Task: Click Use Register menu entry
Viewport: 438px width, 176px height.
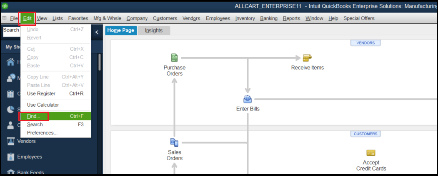Action: (x=41, y=93)
